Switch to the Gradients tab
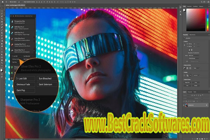This screenshot has height=140, width=210. 195,6
